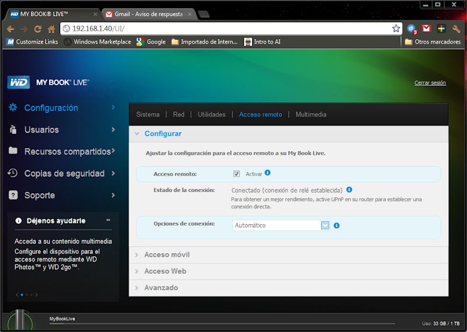Image resolution: width=467 pixels, height=332 pixels.
Task: Click the Usuarios people icon
Action: tap(13, 130)
